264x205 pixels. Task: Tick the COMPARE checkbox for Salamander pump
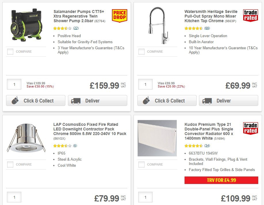coord(10,52)
